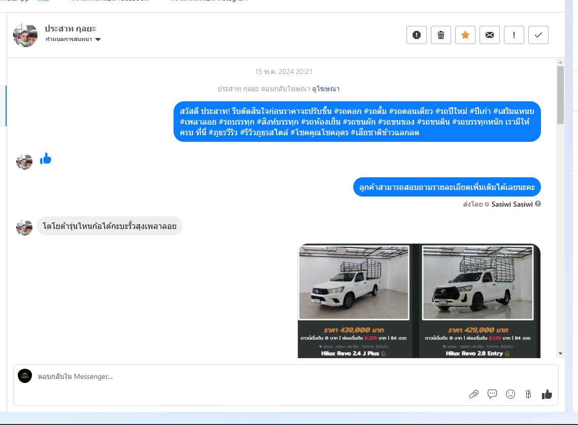Click the exclamation mark priority button

pos(514,35)
